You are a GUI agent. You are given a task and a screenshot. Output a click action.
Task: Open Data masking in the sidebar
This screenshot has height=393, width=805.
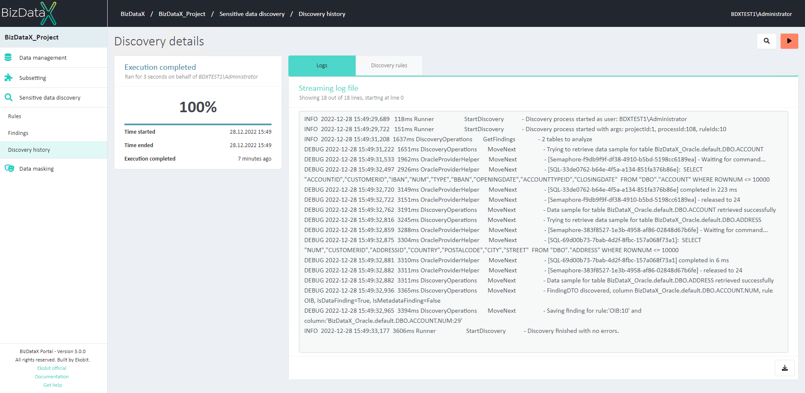click(53, 169)
